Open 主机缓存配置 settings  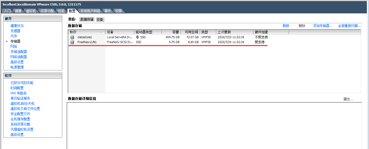tap(20, 119)
